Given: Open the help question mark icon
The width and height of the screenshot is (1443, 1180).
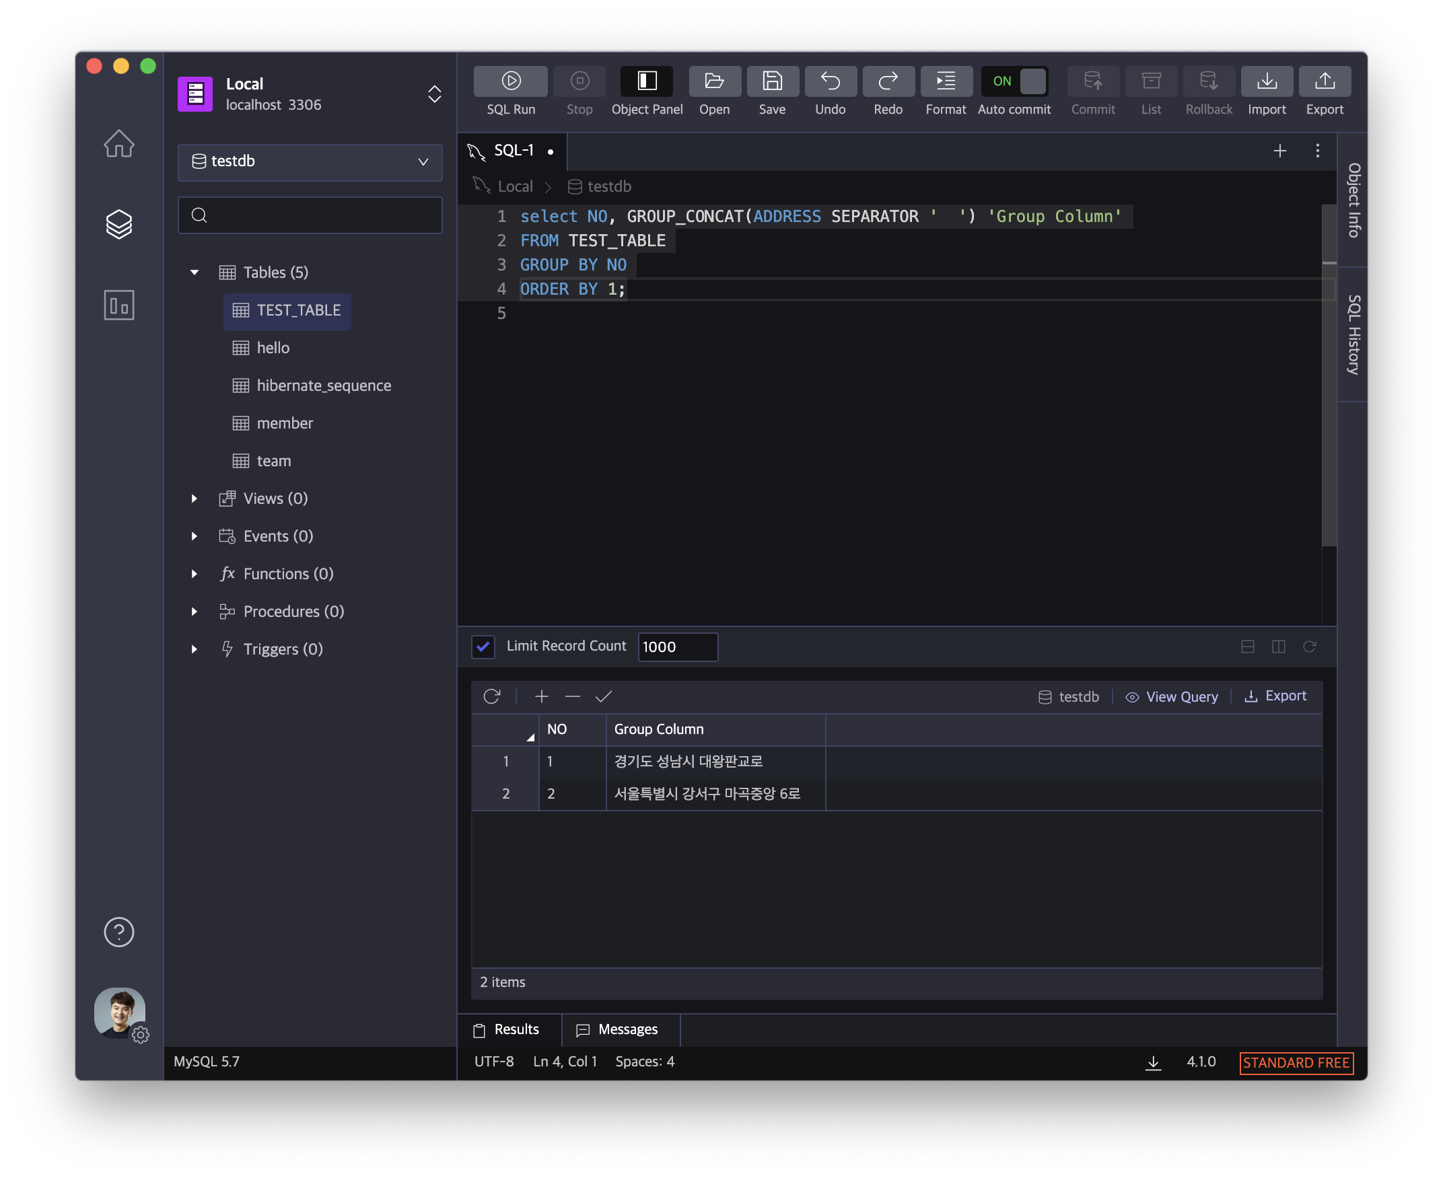Looking at the screenshot, I should (x=119, y=932).
